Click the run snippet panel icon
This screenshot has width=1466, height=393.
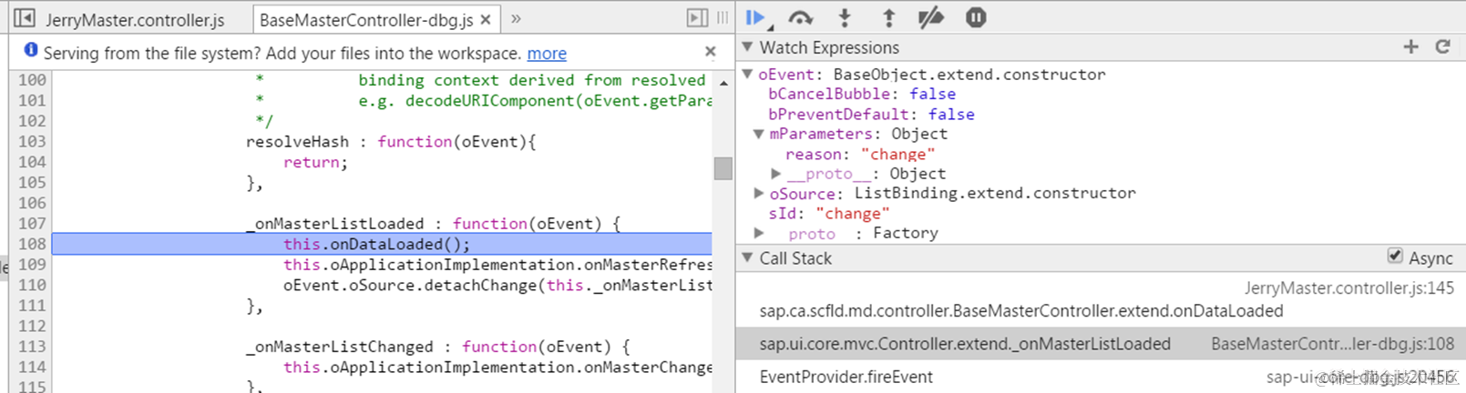pos(697,18)
